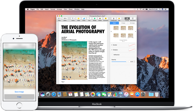Select the first image style thumbnail

(x=116, y=28)
